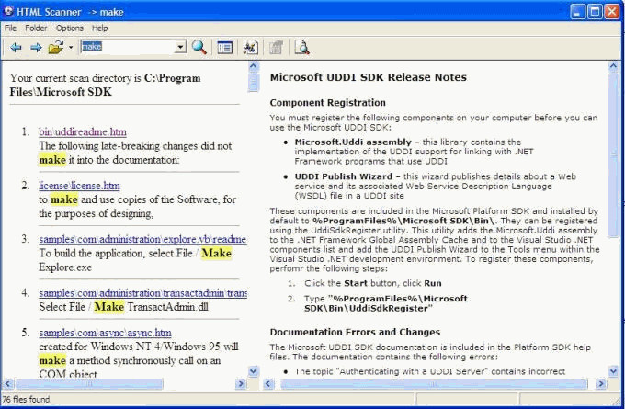Click the down arrow of the document pane scrollbar
Viewport: 625px width, 409px height.
(613, 371)
